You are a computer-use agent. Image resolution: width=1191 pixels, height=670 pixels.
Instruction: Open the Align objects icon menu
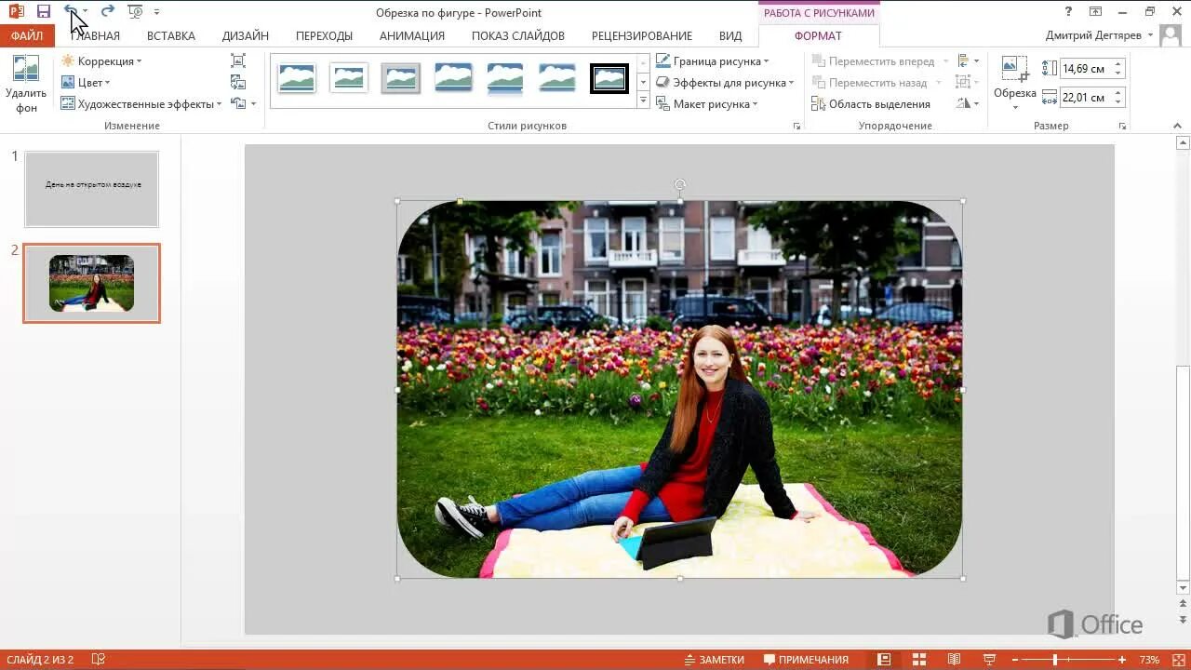[x=968, y=60]
